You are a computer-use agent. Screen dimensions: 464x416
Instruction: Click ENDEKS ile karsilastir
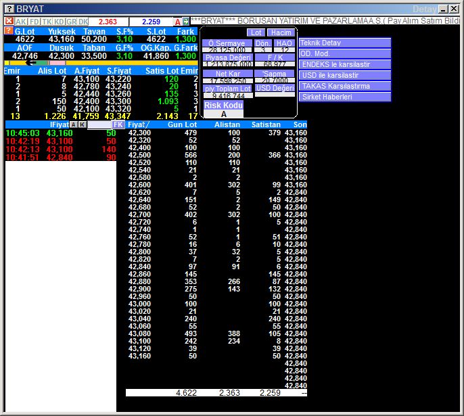(x=345, y=64)
